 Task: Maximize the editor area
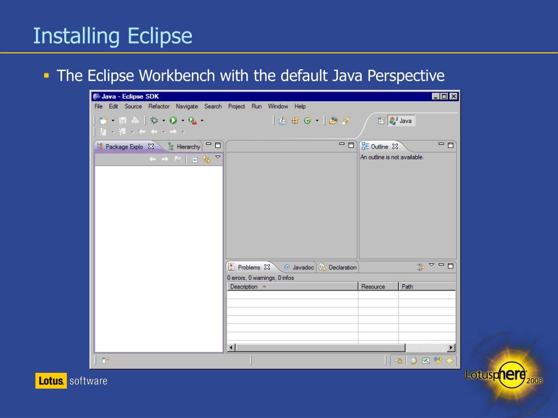click(x=351, y=145)
